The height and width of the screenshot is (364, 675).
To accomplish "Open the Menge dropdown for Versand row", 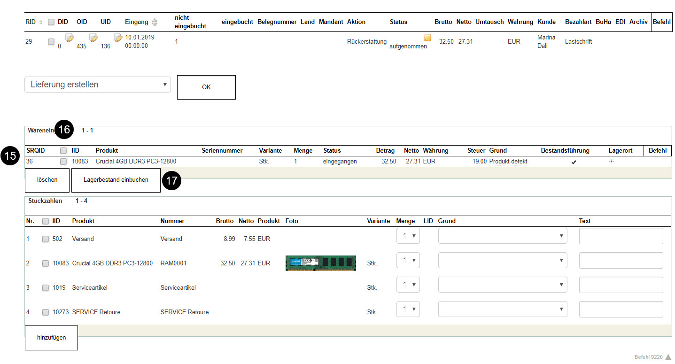I will [x=408, y=236].
